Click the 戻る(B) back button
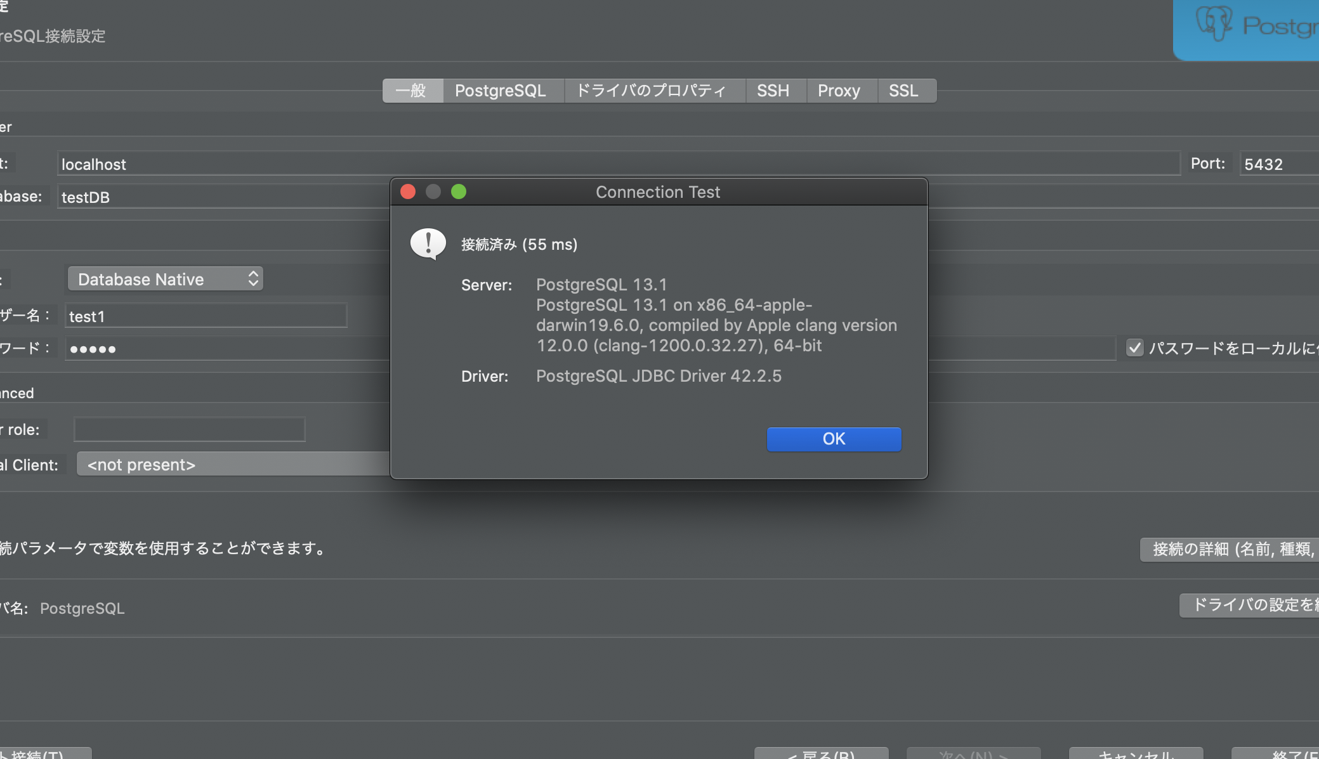Image resolution: width=1319 pixels, height=759 pixels. [822, 754]
